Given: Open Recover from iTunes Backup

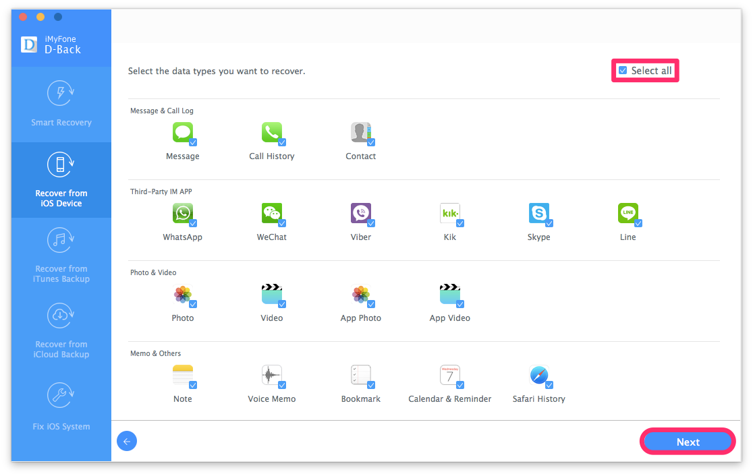Looking at the screenshot, I should (61, 256).
